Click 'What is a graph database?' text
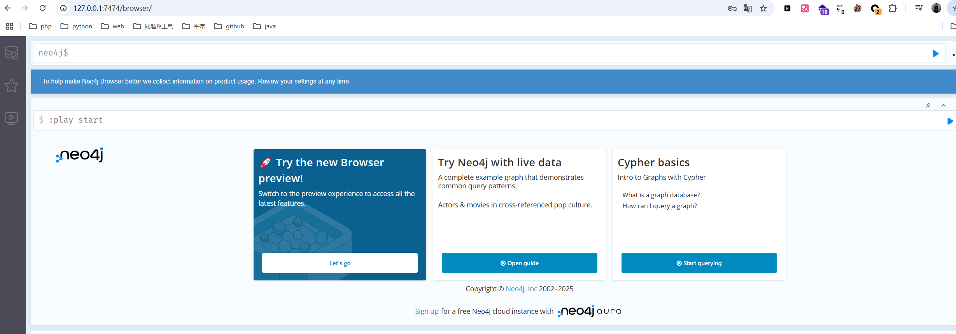This screenshot has width=956, height=334. (661, 195)
